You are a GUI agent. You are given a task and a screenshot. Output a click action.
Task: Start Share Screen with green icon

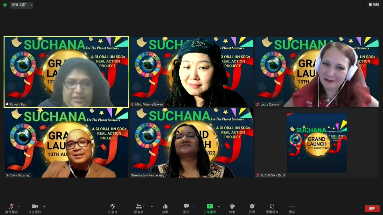(x=210, y=208)
